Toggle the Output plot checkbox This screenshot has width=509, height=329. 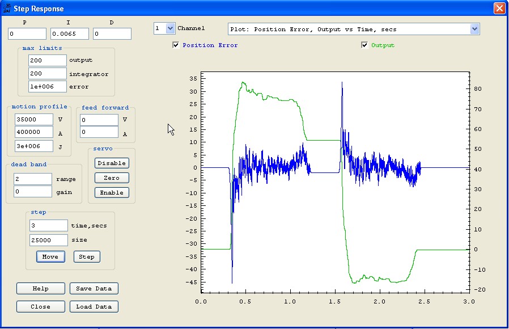(364, 45)
